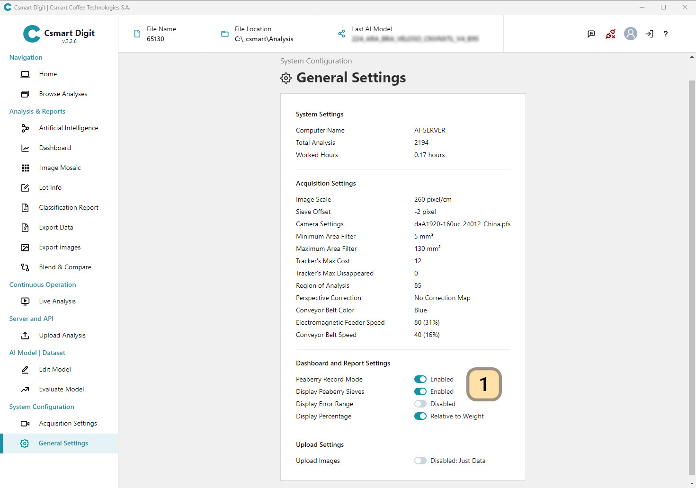
Task: Open the Image Mosaic view
Action: 60,168
